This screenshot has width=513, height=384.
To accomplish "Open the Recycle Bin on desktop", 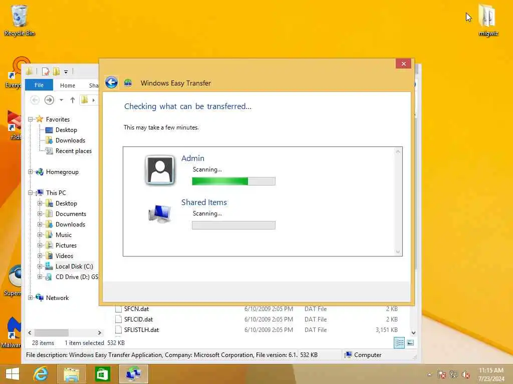I will point(20,20).
